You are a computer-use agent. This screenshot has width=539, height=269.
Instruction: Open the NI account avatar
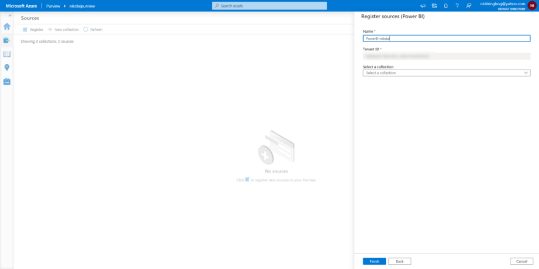(x=532, y=6)
